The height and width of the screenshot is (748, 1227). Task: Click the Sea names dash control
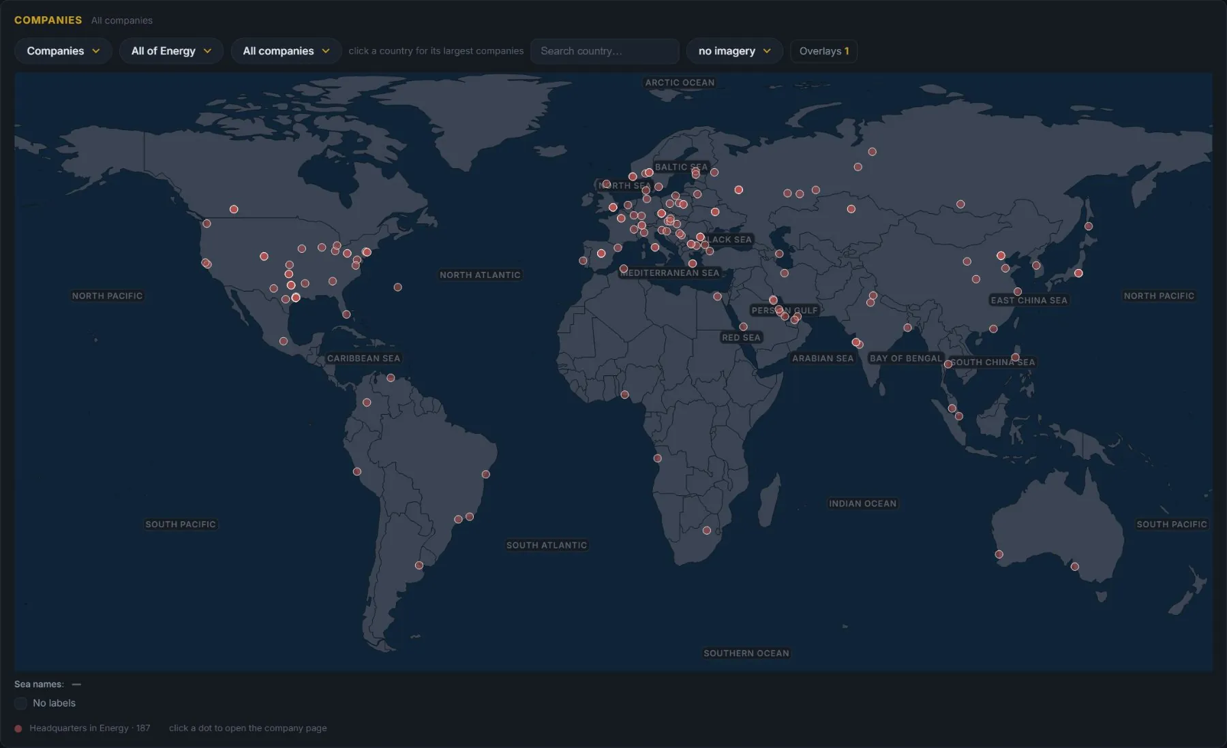coord(76,684)
